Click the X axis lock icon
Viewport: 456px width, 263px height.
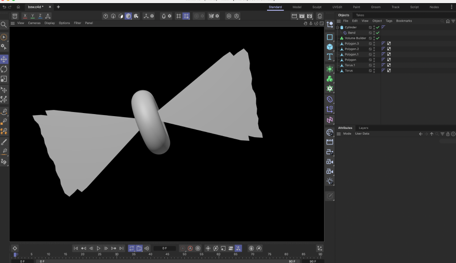(25, 16)
